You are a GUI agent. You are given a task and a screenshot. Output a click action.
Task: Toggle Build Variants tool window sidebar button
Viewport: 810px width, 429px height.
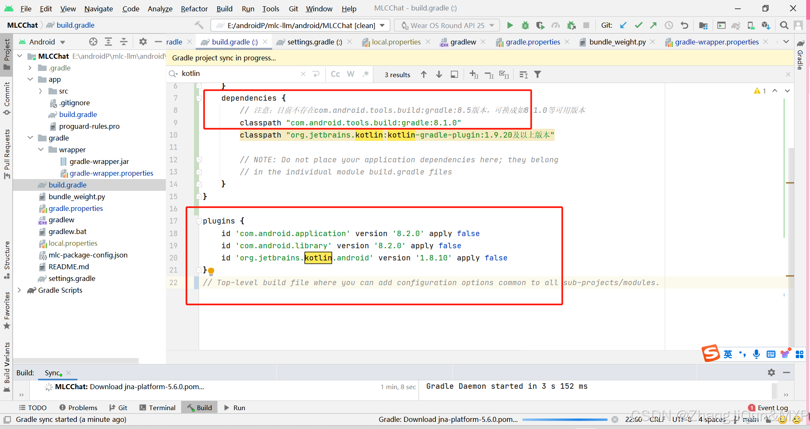coord(7,367)
